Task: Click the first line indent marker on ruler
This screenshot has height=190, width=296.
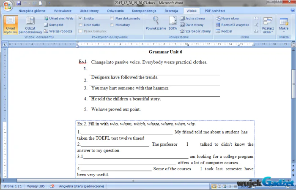Action: (x=77, y=43)
